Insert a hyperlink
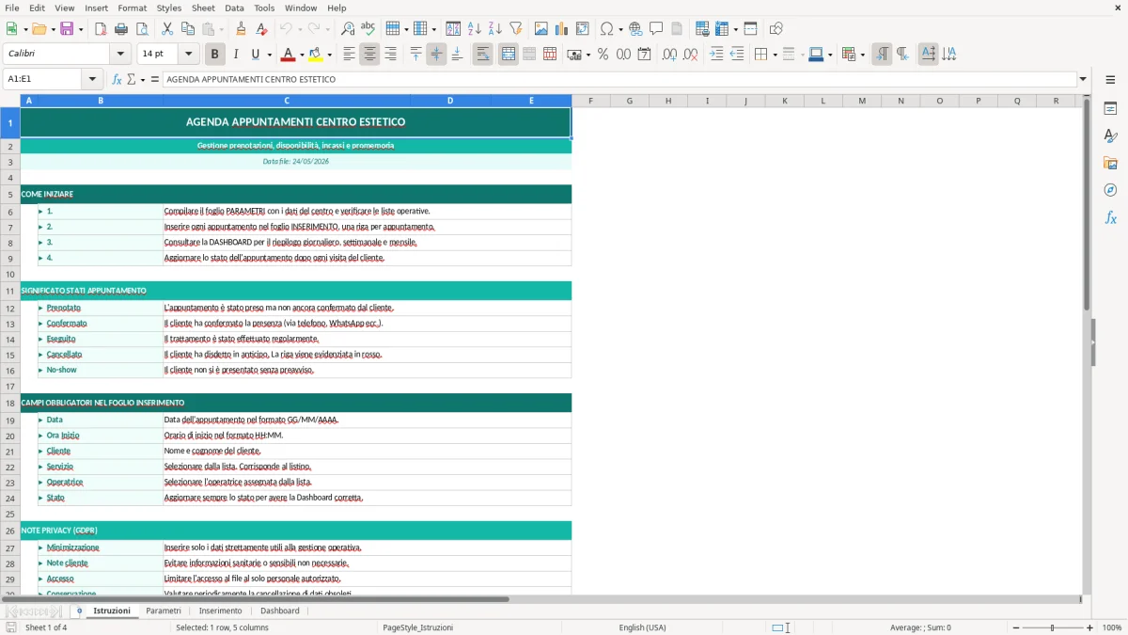This screenshot has width=1128, height=635. point(635,29)
